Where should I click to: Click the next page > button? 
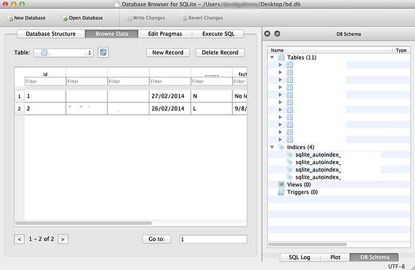coord(63,239)
